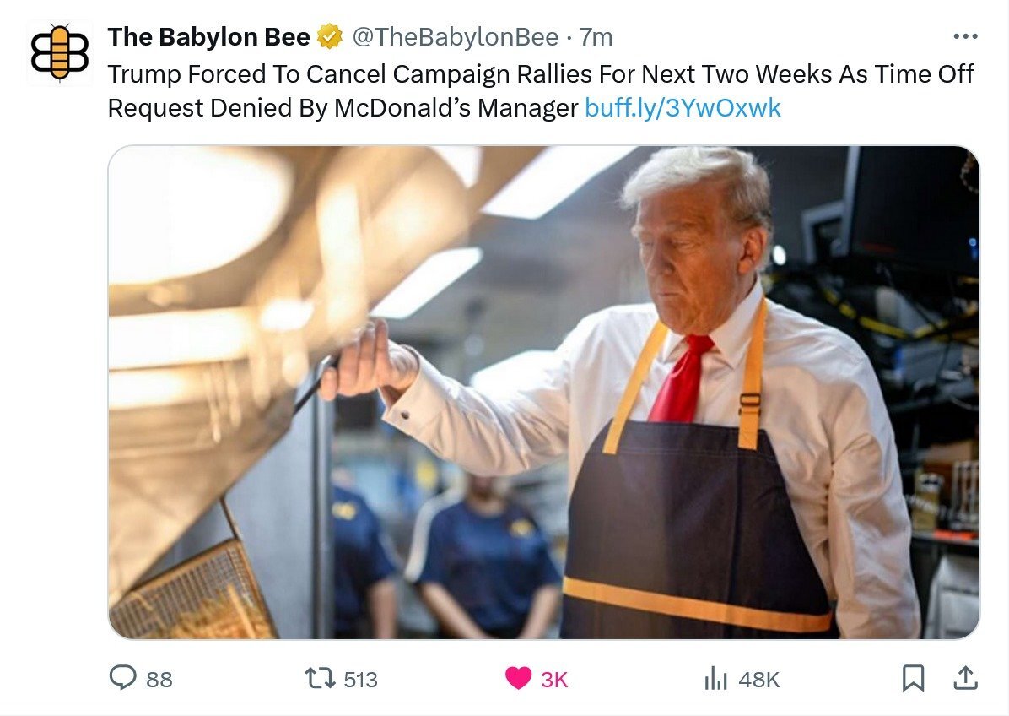
Task: Open the reply speech bubble icon
Action: (x=122, y=678)
